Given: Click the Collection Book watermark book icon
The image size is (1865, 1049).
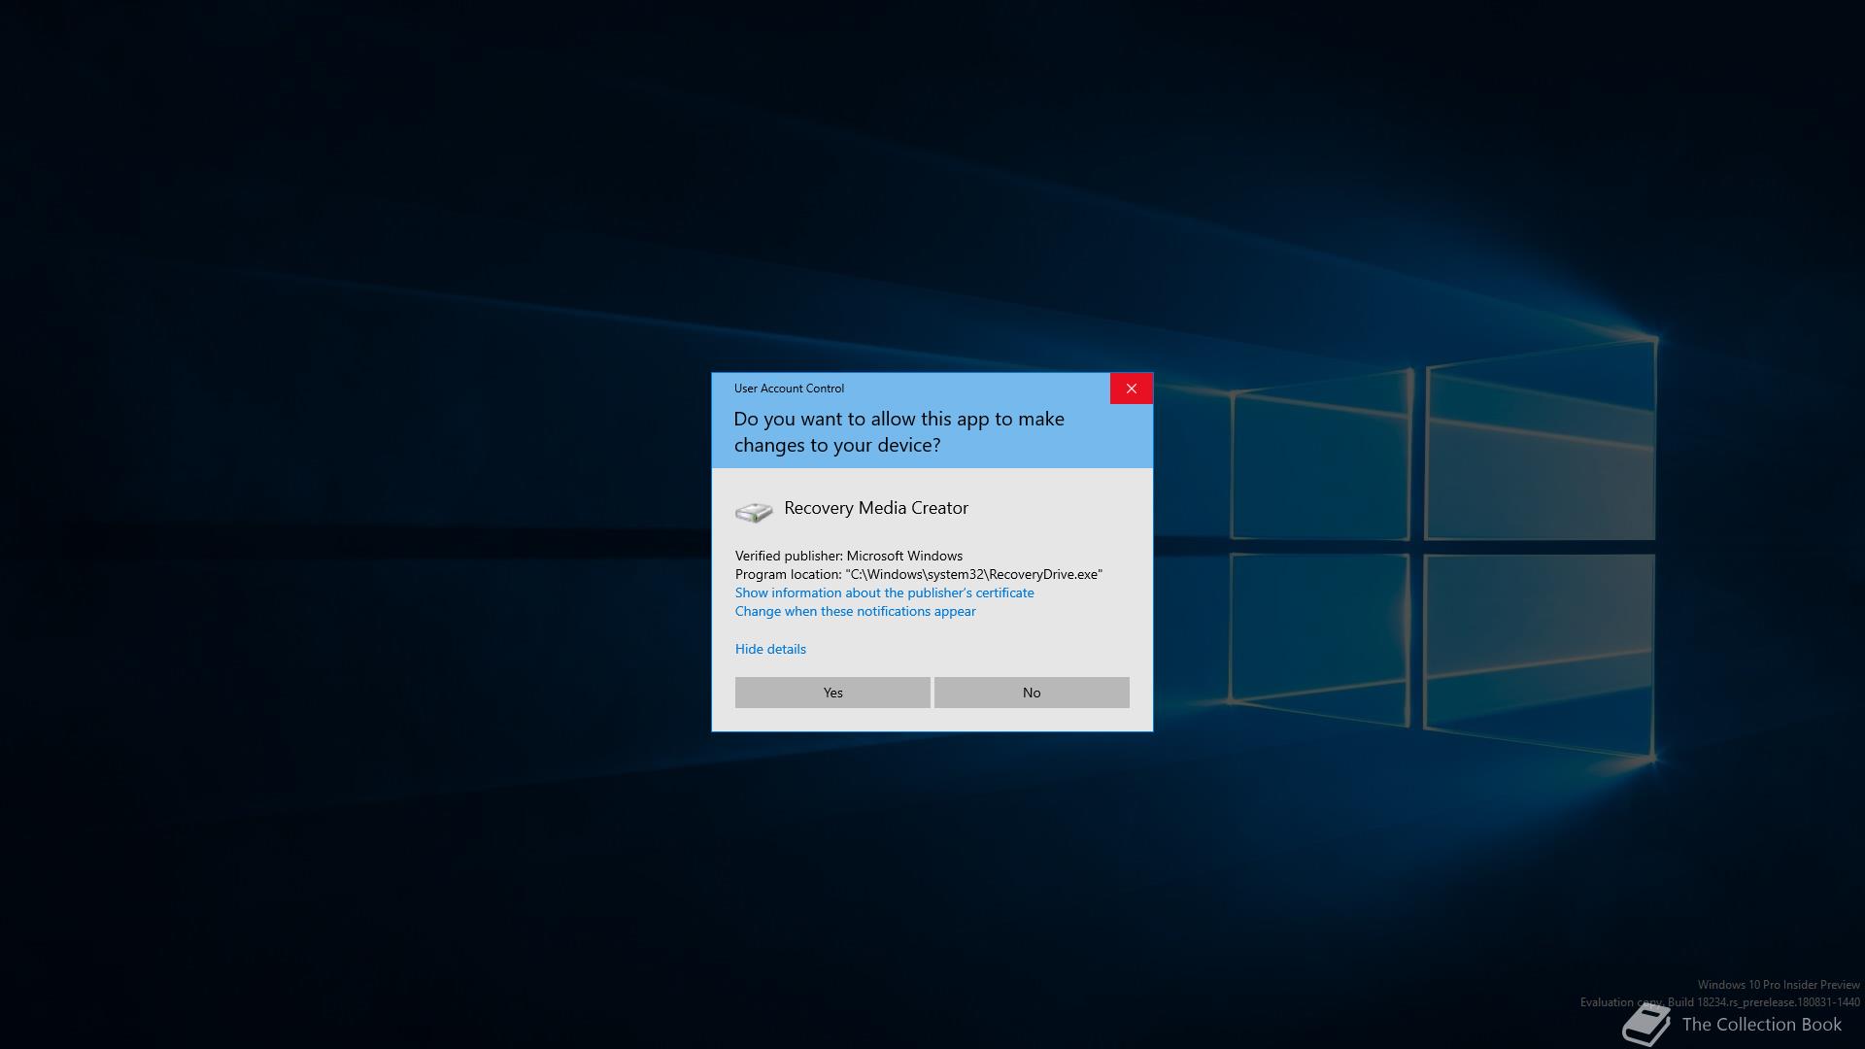Looking at the screenshot, I should tap(1646, 1026).
